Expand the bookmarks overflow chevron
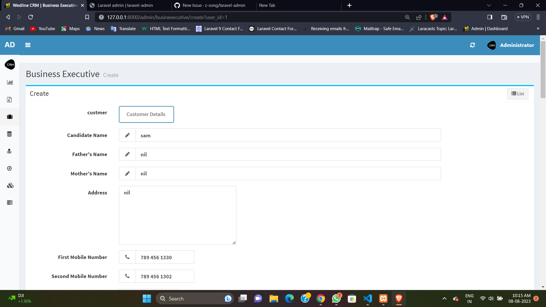The height and width of the screenshot is (307, 546). point(538,28)
